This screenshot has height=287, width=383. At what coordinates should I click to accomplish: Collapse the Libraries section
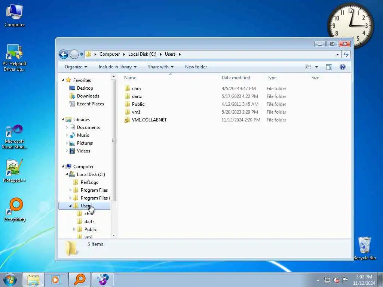tap(63, 119)
